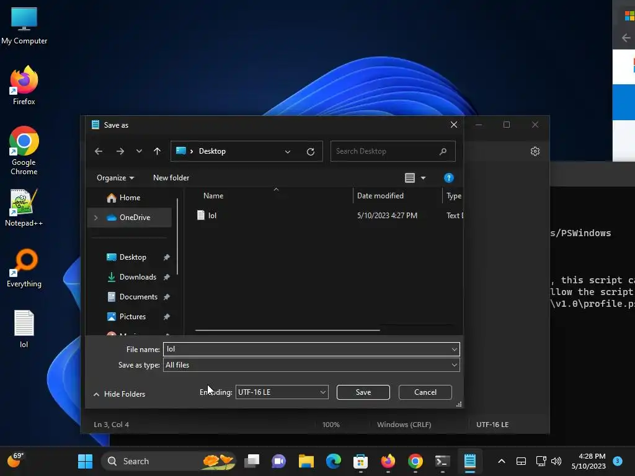Show hidden system tray icons
The width and height of the screenshot is (635, 476).
click(501, 461)
